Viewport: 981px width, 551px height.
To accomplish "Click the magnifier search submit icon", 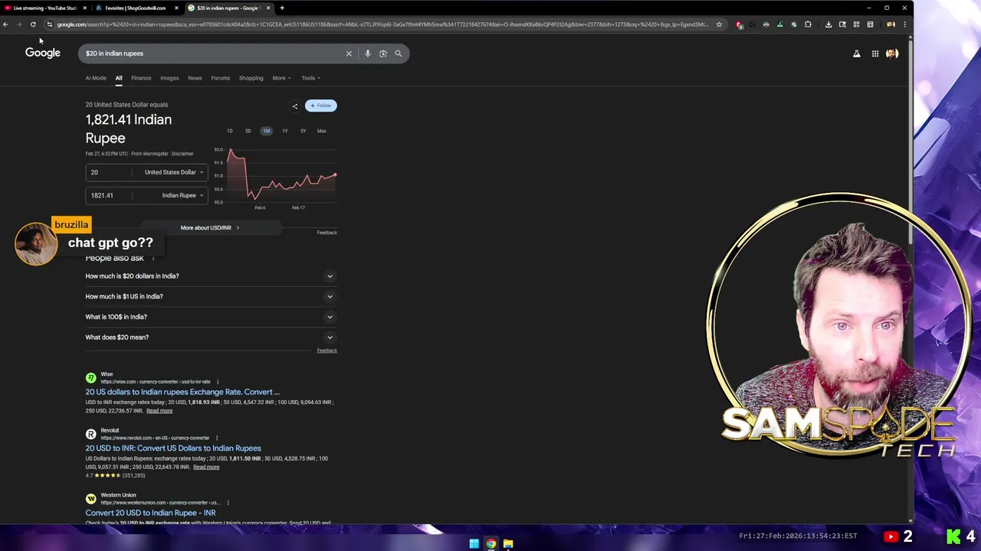I will click(x=399, y=54).
